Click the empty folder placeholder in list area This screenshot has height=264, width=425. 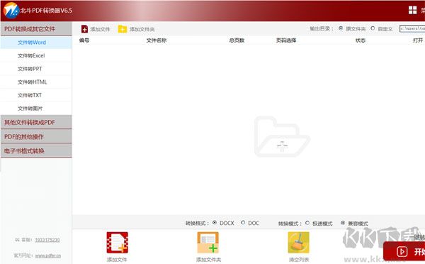[x=282, y=137]
